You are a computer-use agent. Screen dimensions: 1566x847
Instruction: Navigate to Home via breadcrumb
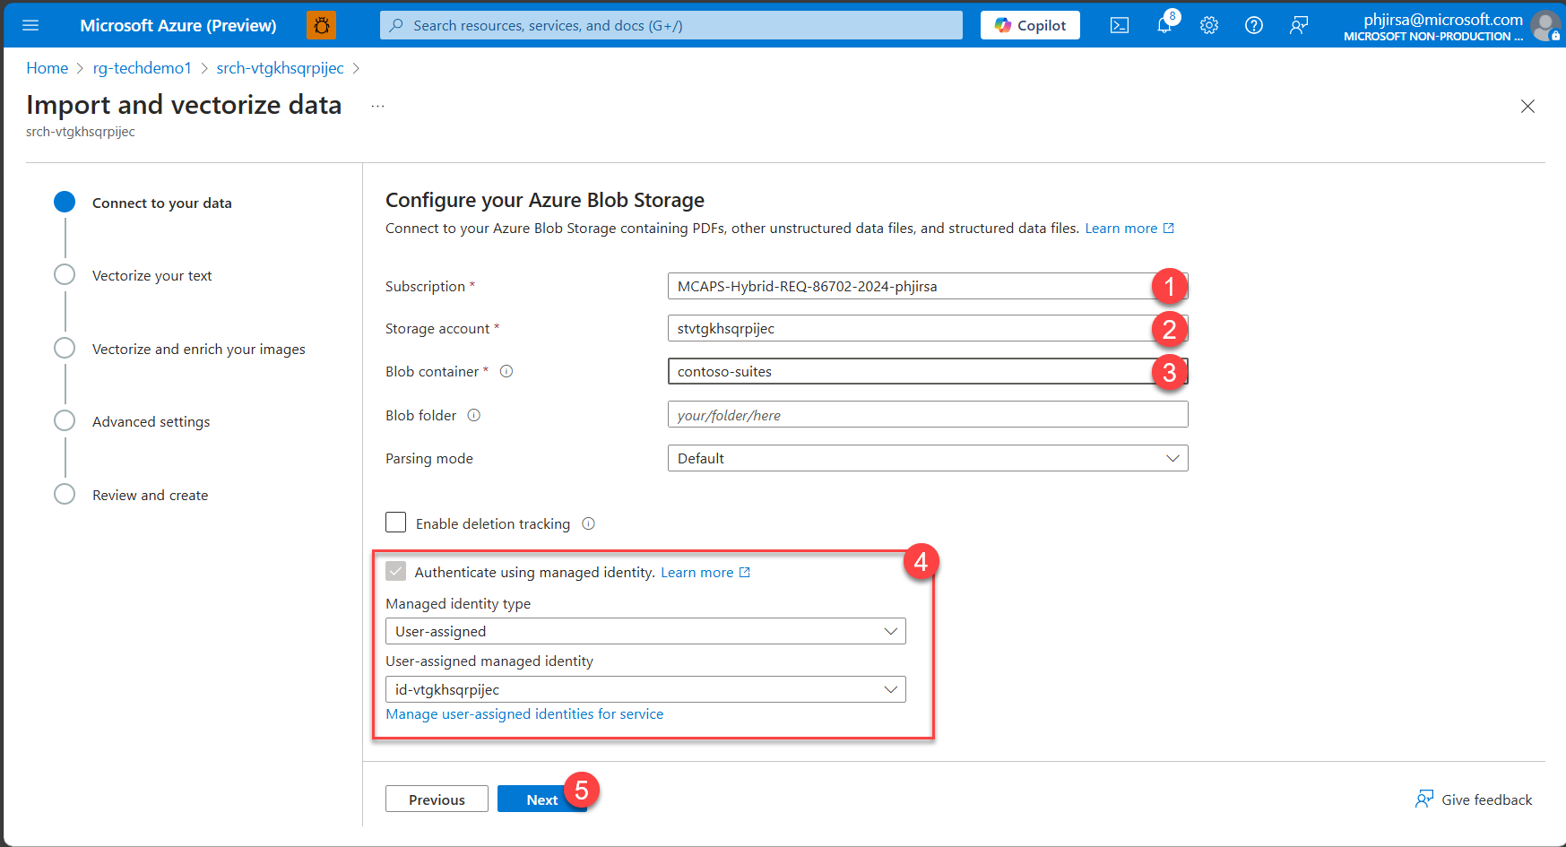tap(47, 67)
